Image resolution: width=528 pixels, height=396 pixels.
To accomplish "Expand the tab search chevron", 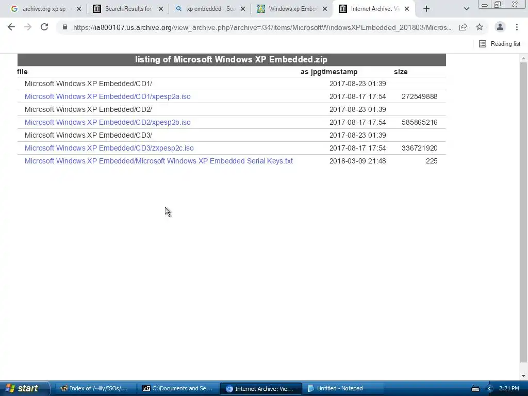I will [466, 9].
